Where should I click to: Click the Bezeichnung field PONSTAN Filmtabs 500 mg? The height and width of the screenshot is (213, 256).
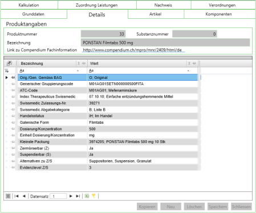tap(165, 43)
